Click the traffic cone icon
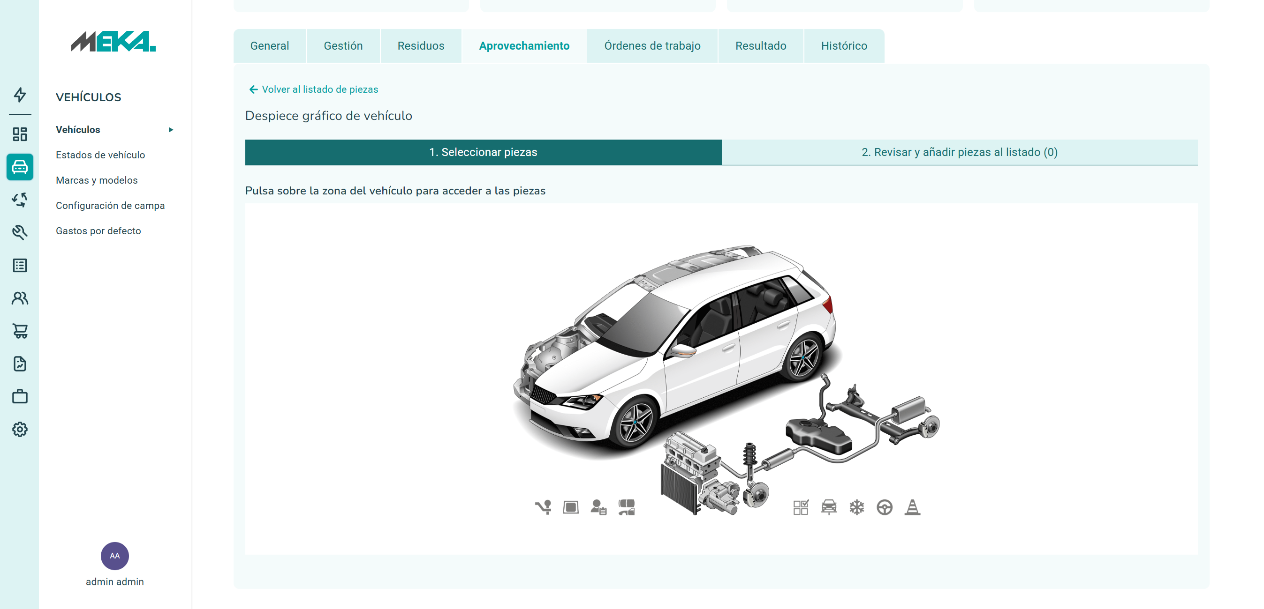 912,507
